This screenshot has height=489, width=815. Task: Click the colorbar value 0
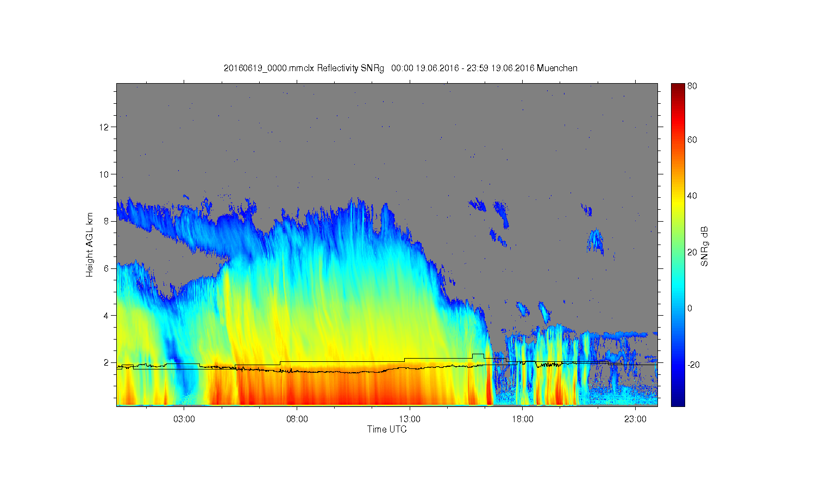point(690,308)
